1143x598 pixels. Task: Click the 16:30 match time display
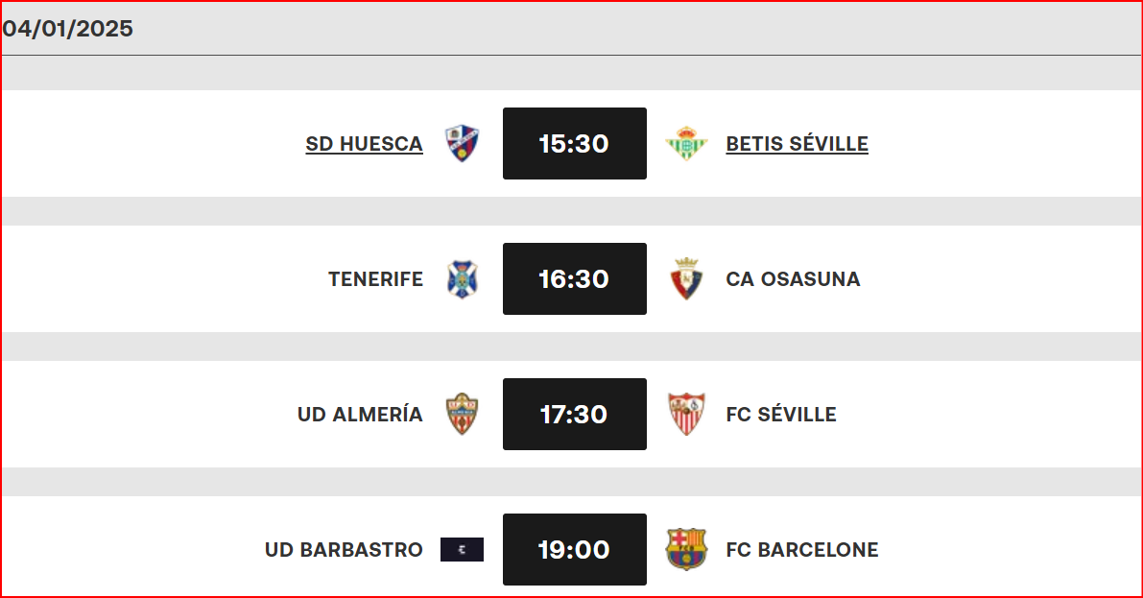point(574,278)
